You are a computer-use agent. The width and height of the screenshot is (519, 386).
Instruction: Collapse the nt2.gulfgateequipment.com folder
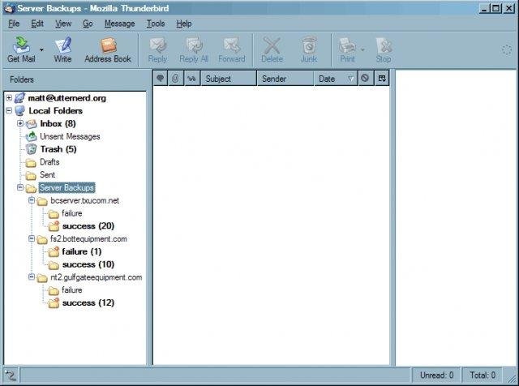coord(32,277)
